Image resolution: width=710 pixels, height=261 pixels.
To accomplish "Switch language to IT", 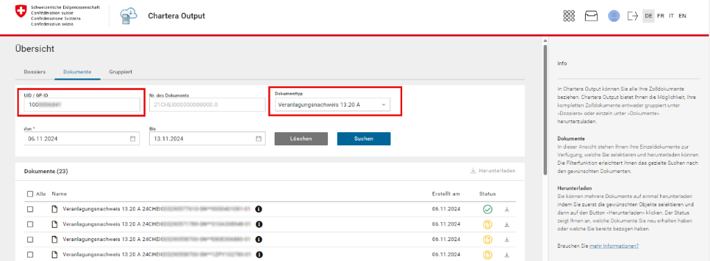I will [x=671, y=16].
